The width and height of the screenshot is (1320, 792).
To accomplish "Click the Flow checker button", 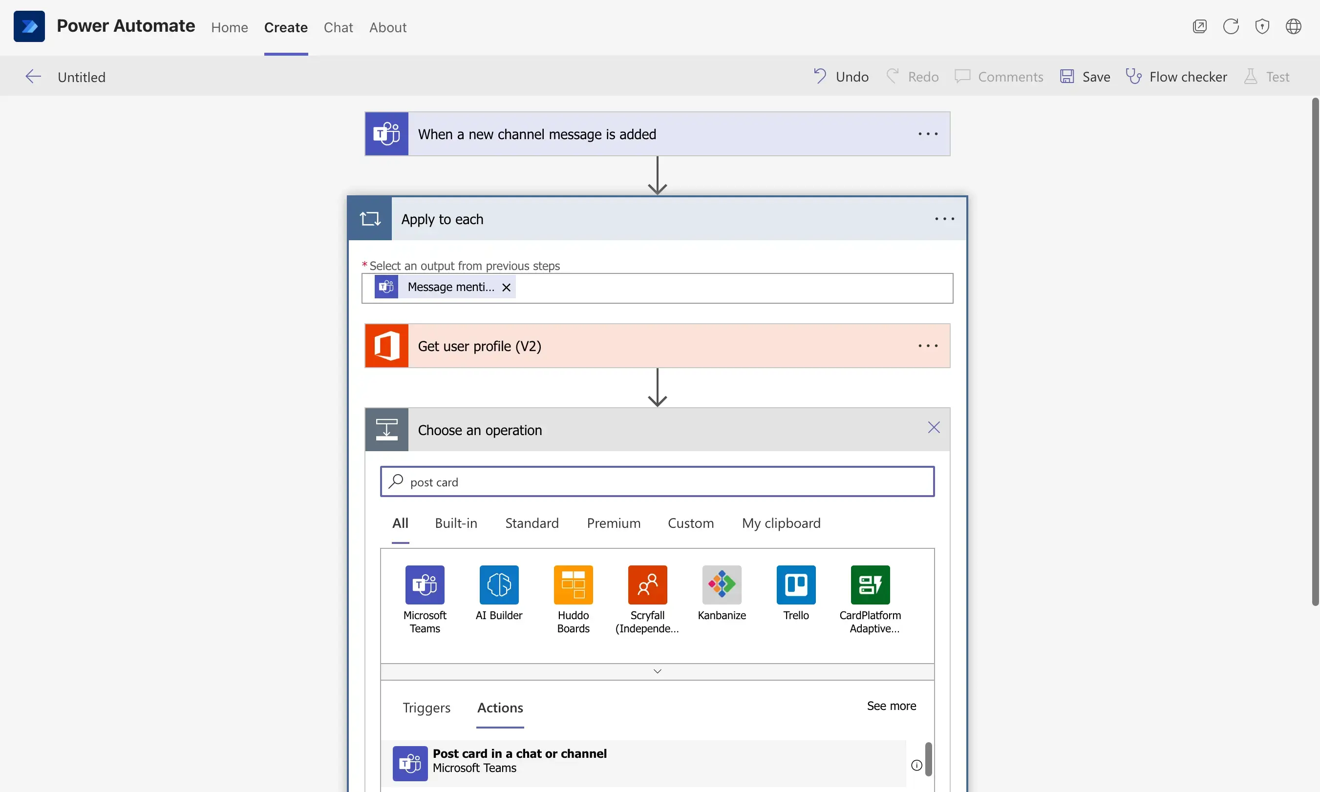I will coord(1177,76).
